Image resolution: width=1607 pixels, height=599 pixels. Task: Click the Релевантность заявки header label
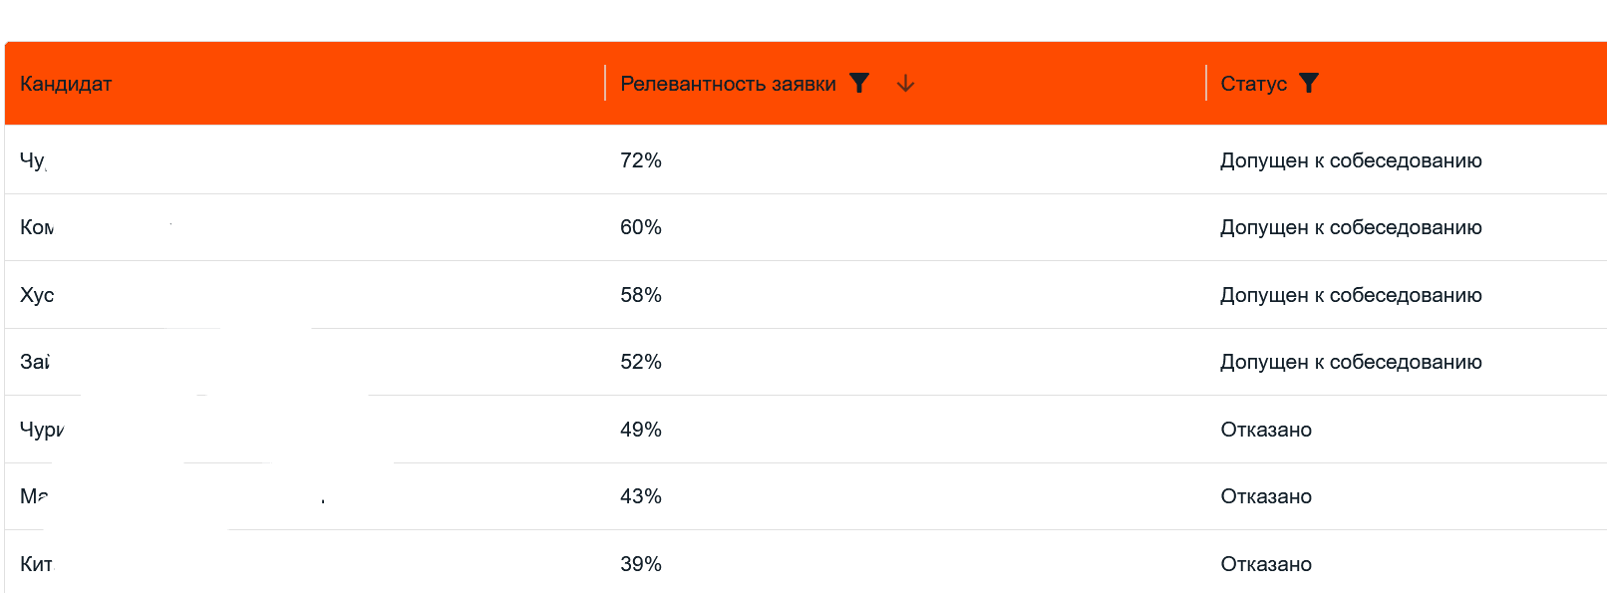click(728, 84)
